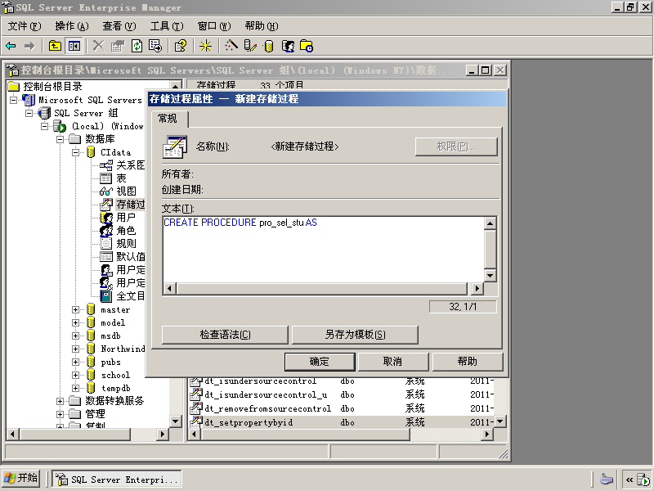Click the Register Server toolbar icon
Image resolution: width=654 pixels, height=491 pixels.
pos(250,46)
